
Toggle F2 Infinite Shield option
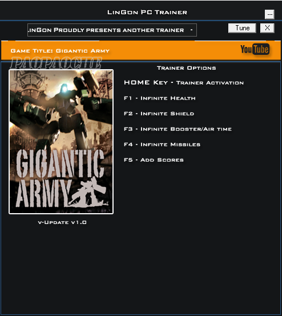(x=159, y=114)
